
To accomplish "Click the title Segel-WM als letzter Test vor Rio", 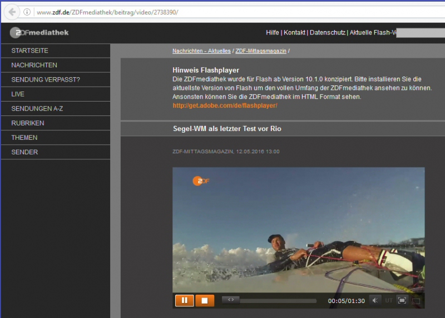I will 227,129.
